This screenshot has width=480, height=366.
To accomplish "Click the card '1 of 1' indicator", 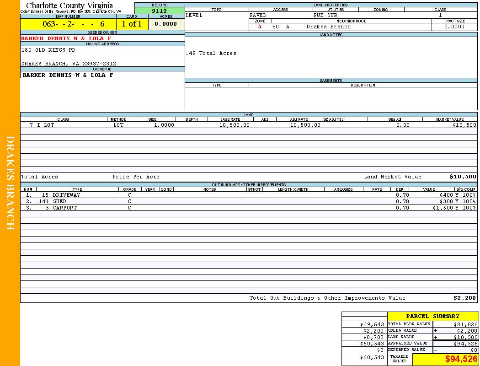I will [x=132, y=24].
